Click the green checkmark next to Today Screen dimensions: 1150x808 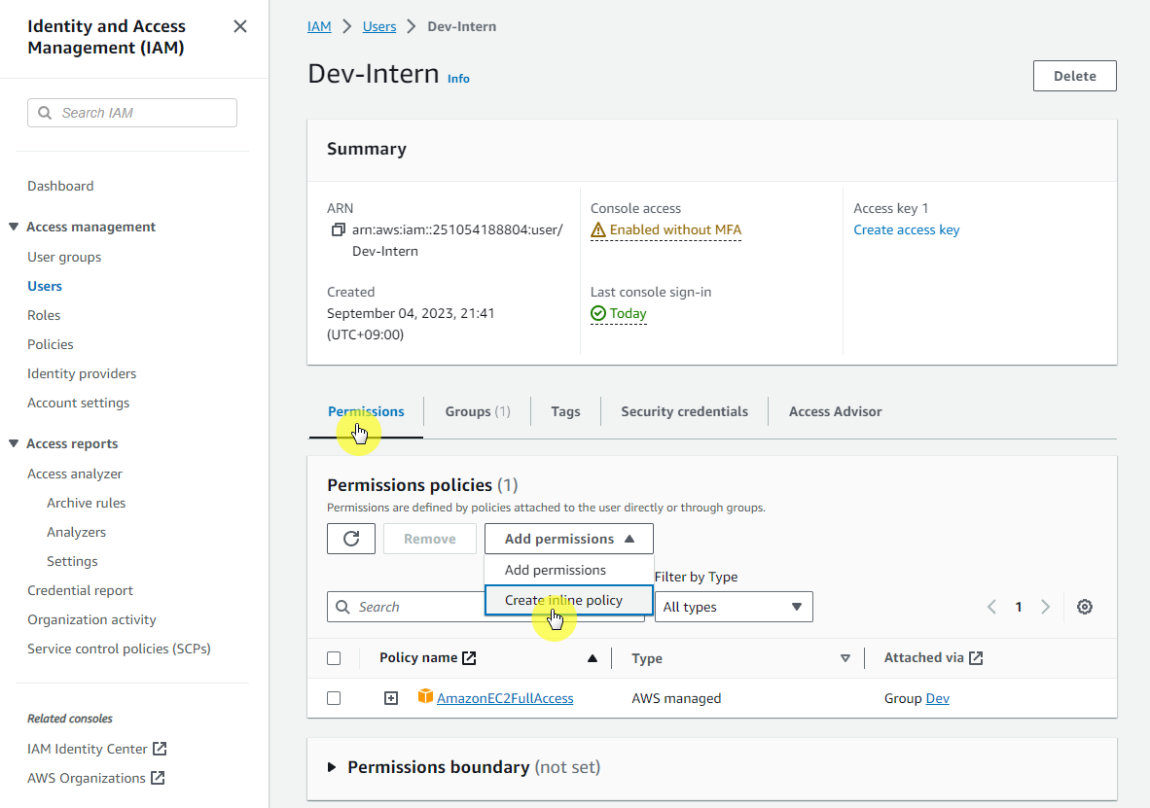[598, 314]
